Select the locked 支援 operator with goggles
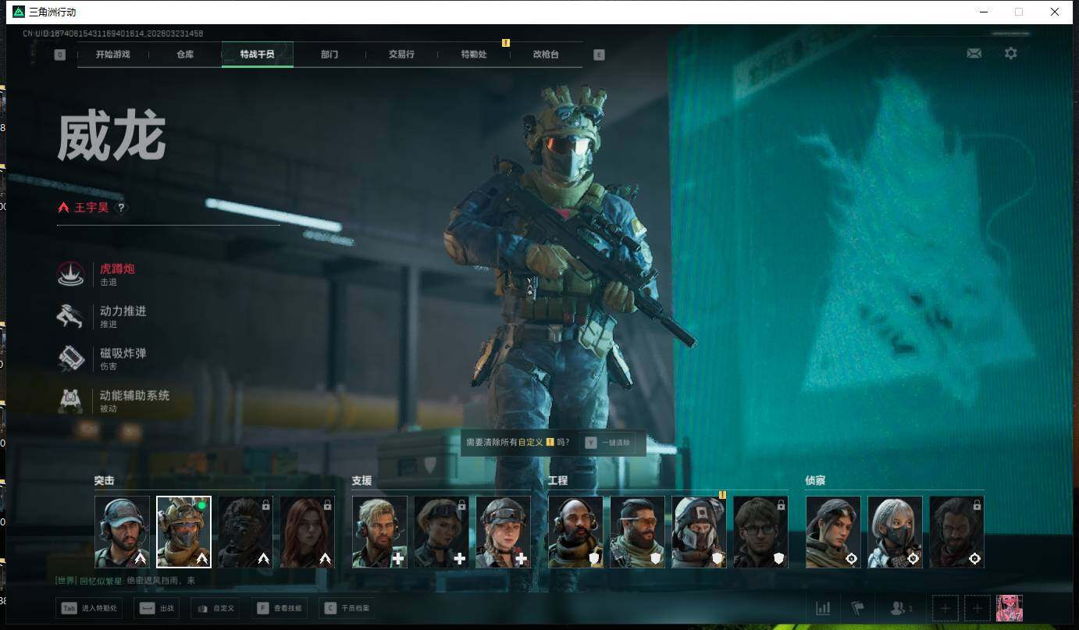This screenshot has height=630, width=1079. point(441,532)
